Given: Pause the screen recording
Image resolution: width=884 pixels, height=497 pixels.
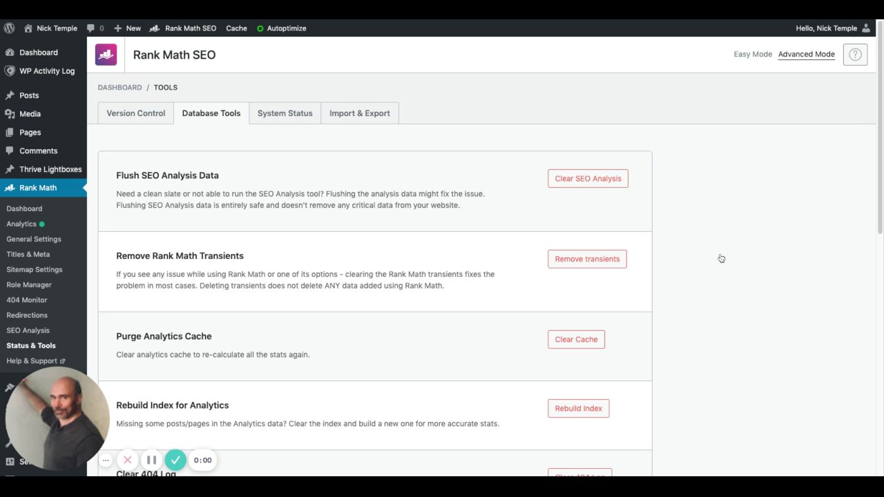Looking at the screenshot, I should point(151,460).
